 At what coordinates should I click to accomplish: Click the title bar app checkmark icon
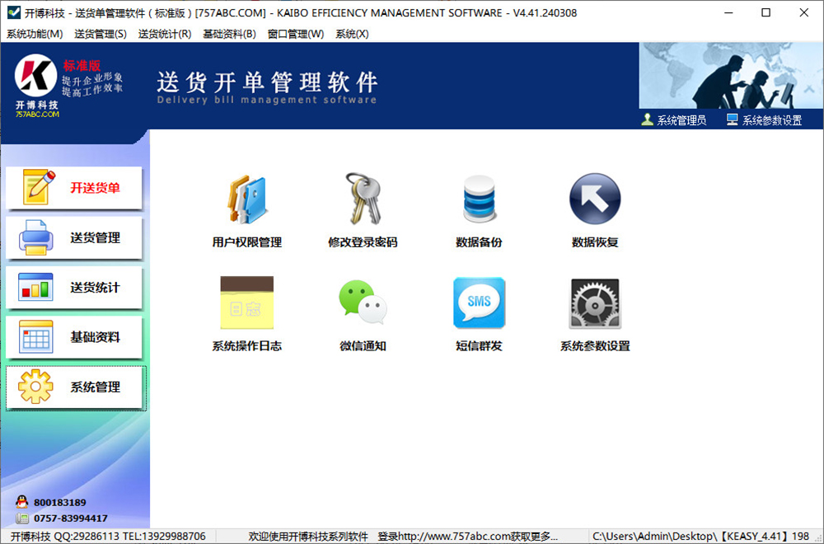tap(14, 12)
